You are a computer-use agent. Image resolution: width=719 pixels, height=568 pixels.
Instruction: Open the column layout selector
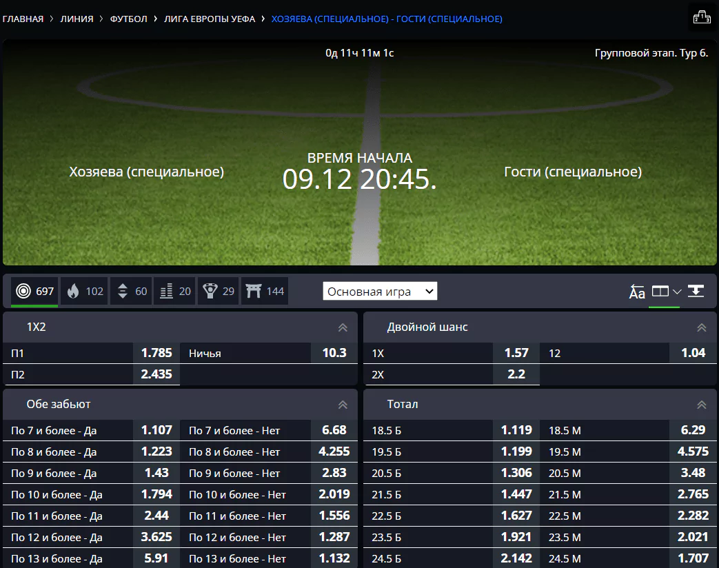666,292
